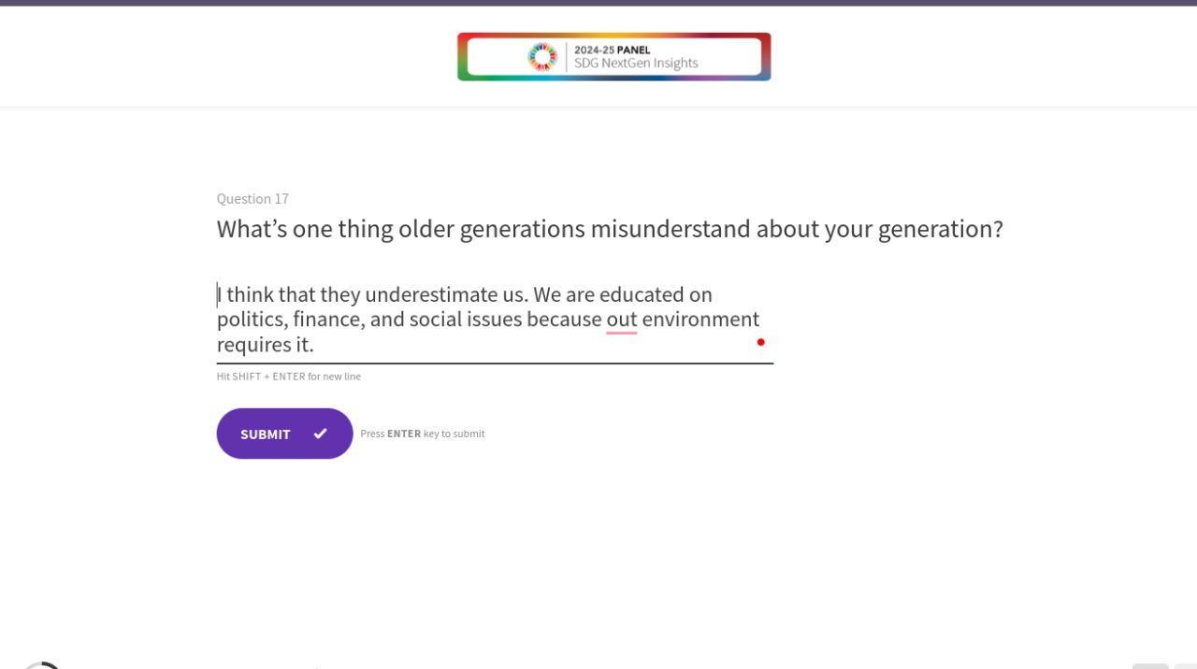Click the "2024-25 PANEL" header text
This screenshot has height=669, width=1197.
pyautogui.click(x=613, y=50)
